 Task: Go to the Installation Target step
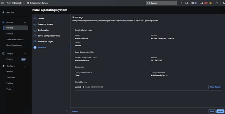tap(45, 41)
